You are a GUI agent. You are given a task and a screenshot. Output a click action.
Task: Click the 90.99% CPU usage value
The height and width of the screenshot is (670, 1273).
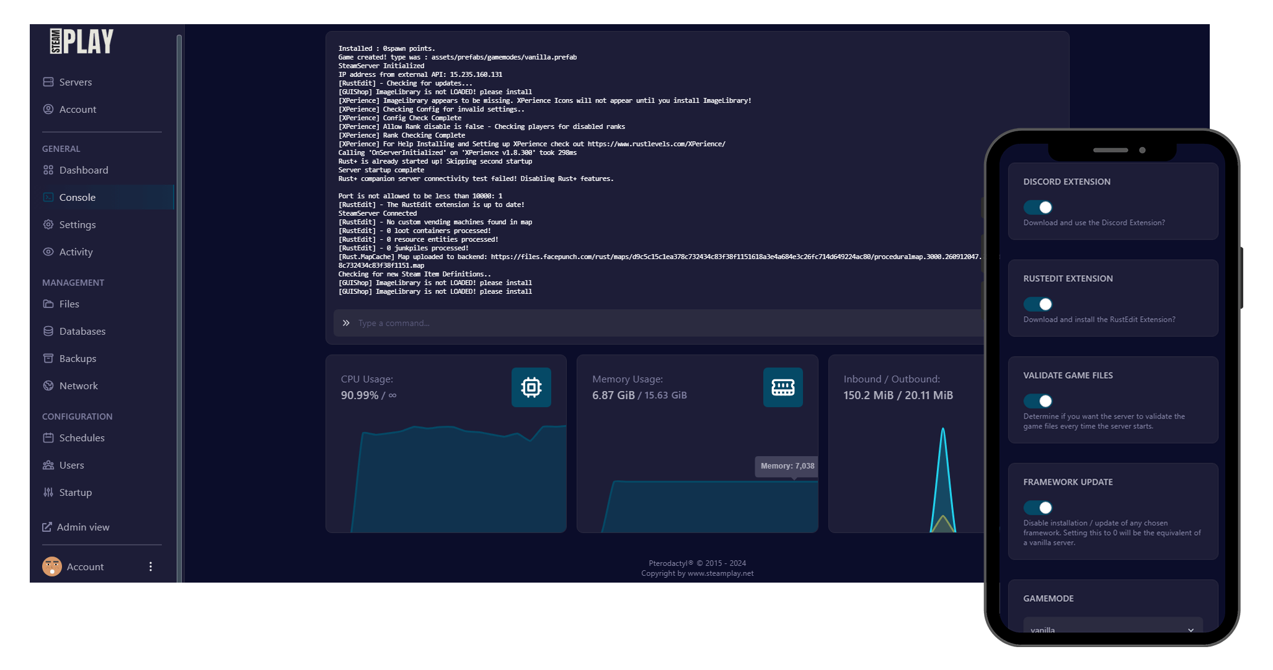360,395
